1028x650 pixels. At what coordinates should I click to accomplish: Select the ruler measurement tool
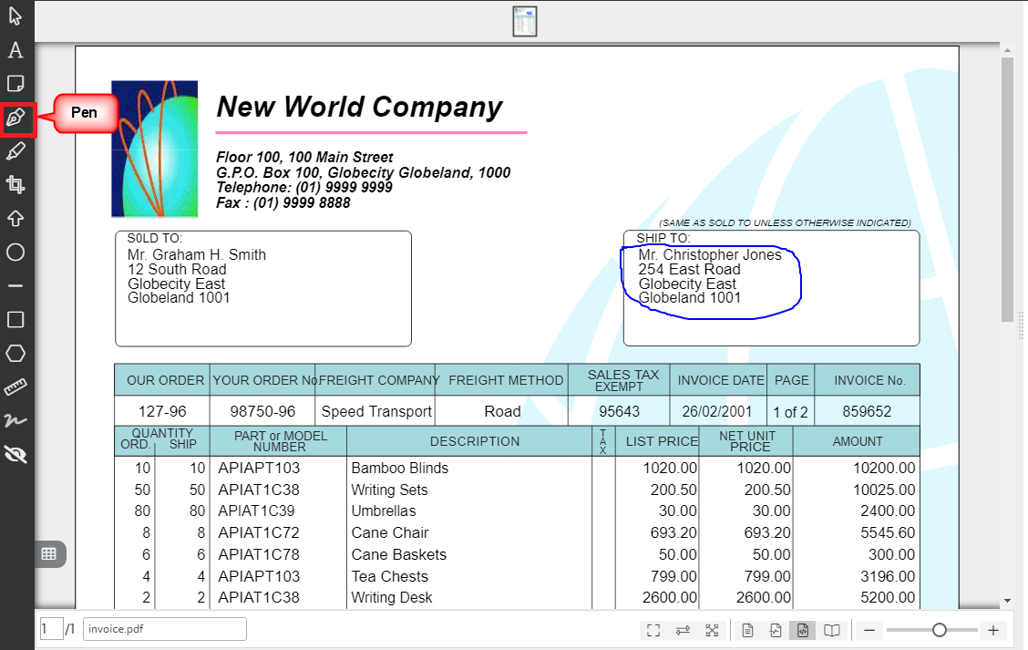point(15,387)
